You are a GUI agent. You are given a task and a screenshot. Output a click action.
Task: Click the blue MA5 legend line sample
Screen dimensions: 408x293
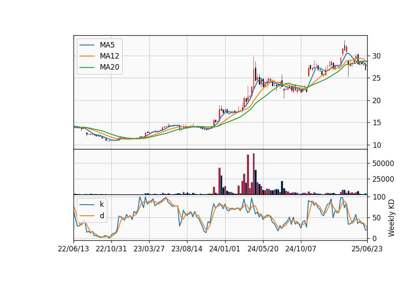[x=87, y=45]
